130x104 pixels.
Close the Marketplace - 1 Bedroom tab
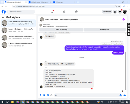coord(50,2)
